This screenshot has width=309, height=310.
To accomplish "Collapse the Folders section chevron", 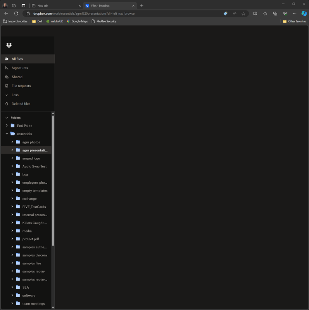I will click(x=7, y=118).
